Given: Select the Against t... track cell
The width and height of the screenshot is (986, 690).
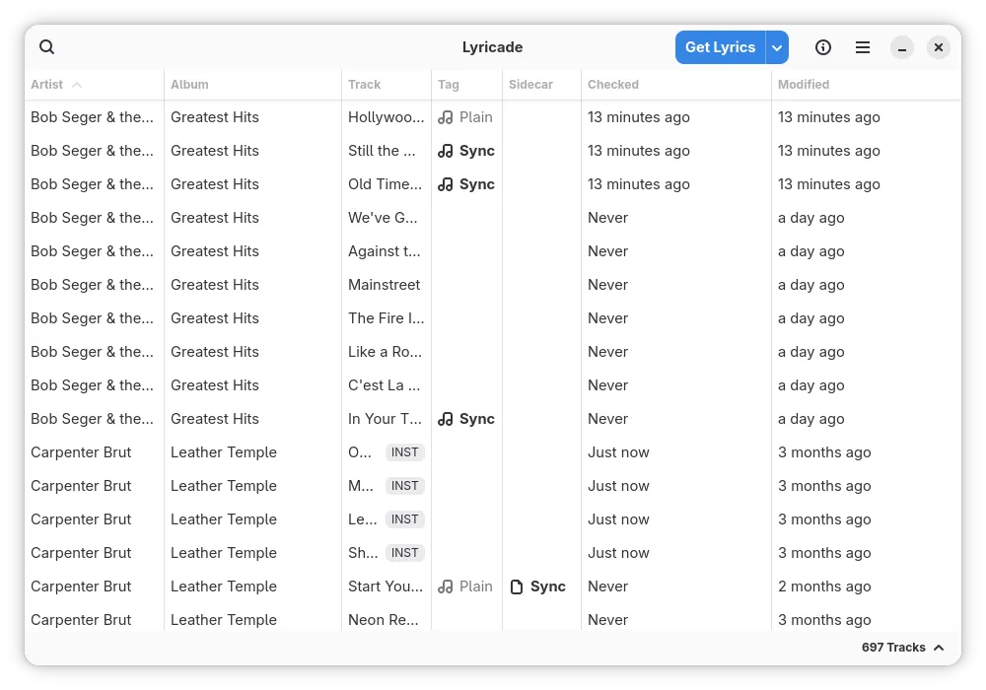Looking at the screenshot, I should (385, 251).
